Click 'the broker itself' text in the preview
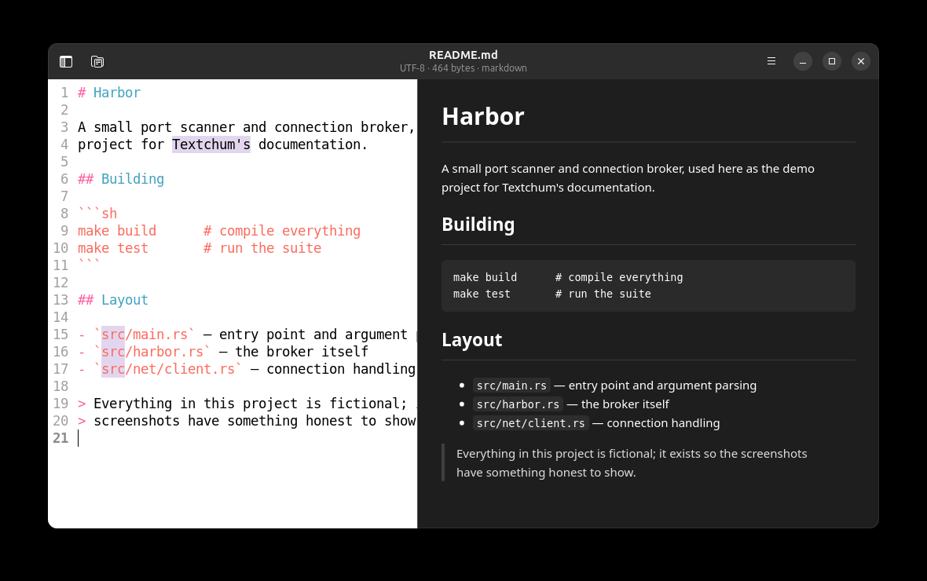 coord(625,404)
